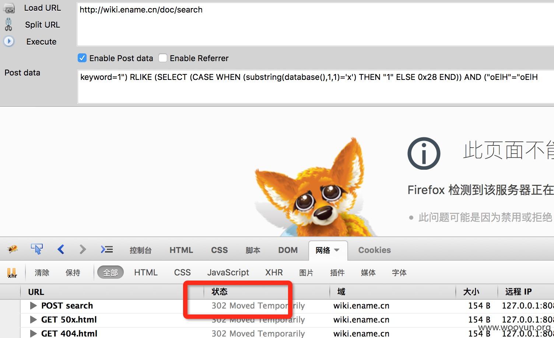Click the 保持 button
This screenshot has height=338, width=554.
[x=73, y=273]
